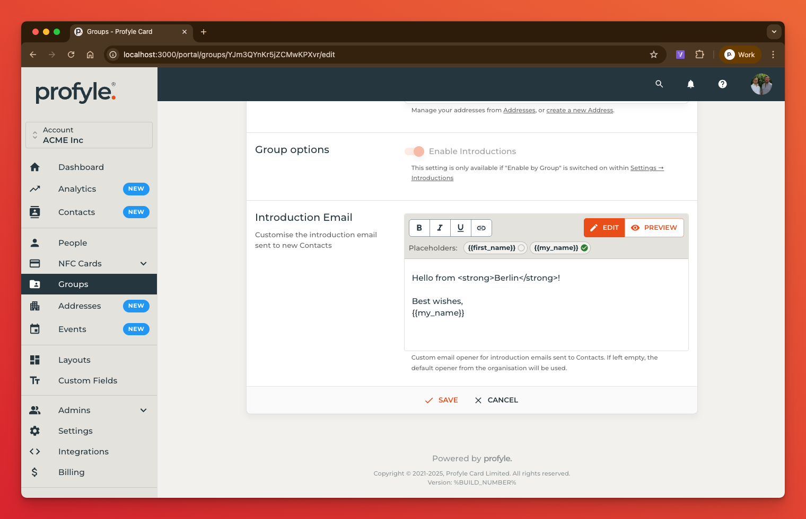Save the group changes
806x519 pixels.
(441, 400)
